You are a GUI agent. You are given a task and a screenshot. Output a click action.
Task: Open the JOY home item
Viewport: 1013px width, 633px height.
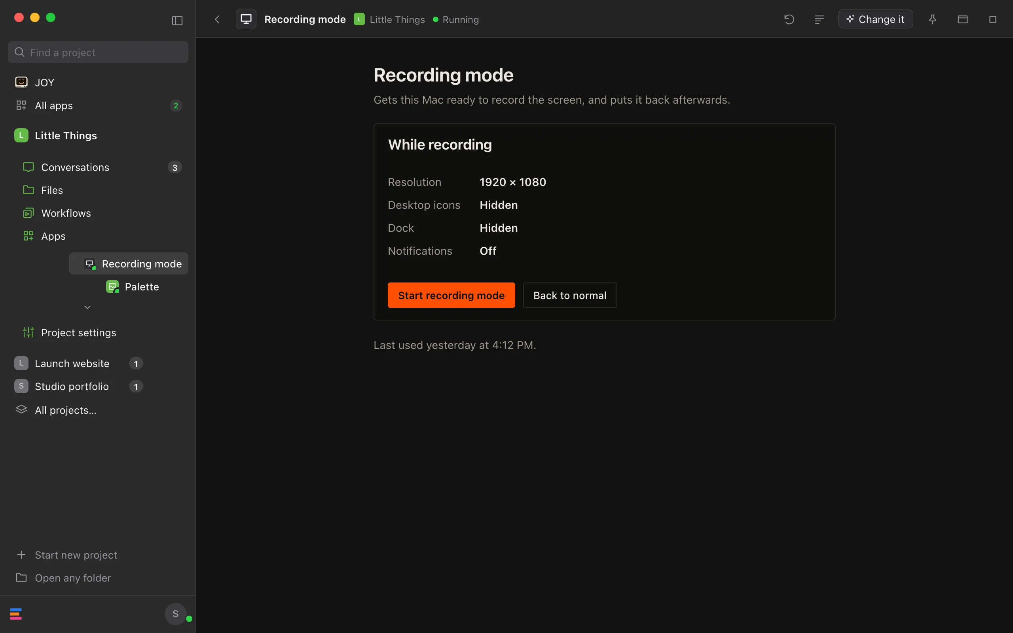click(x=98, y=82)
